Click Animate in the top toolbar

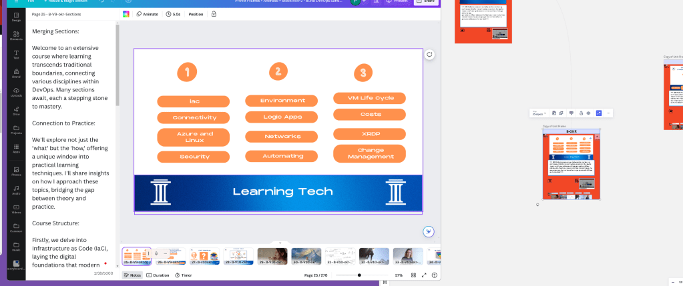148,14
